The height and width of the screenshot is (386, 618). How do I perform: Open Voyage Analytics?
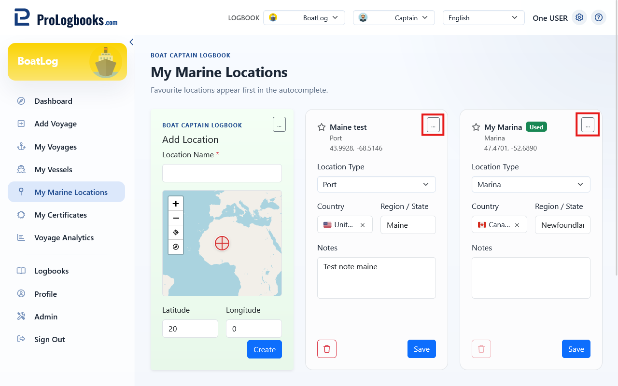point(66,237)
